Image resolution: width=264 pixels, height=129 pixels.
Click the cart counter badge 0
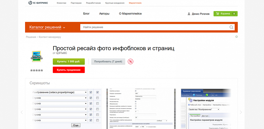coord(234,14)
